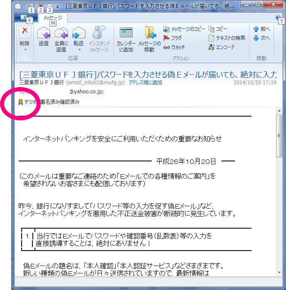Image resolution: width=286 pixels, height=290 pixels.
Task: Click Reply All (全員に返信) icon
Action: click(x=61, y=33)
